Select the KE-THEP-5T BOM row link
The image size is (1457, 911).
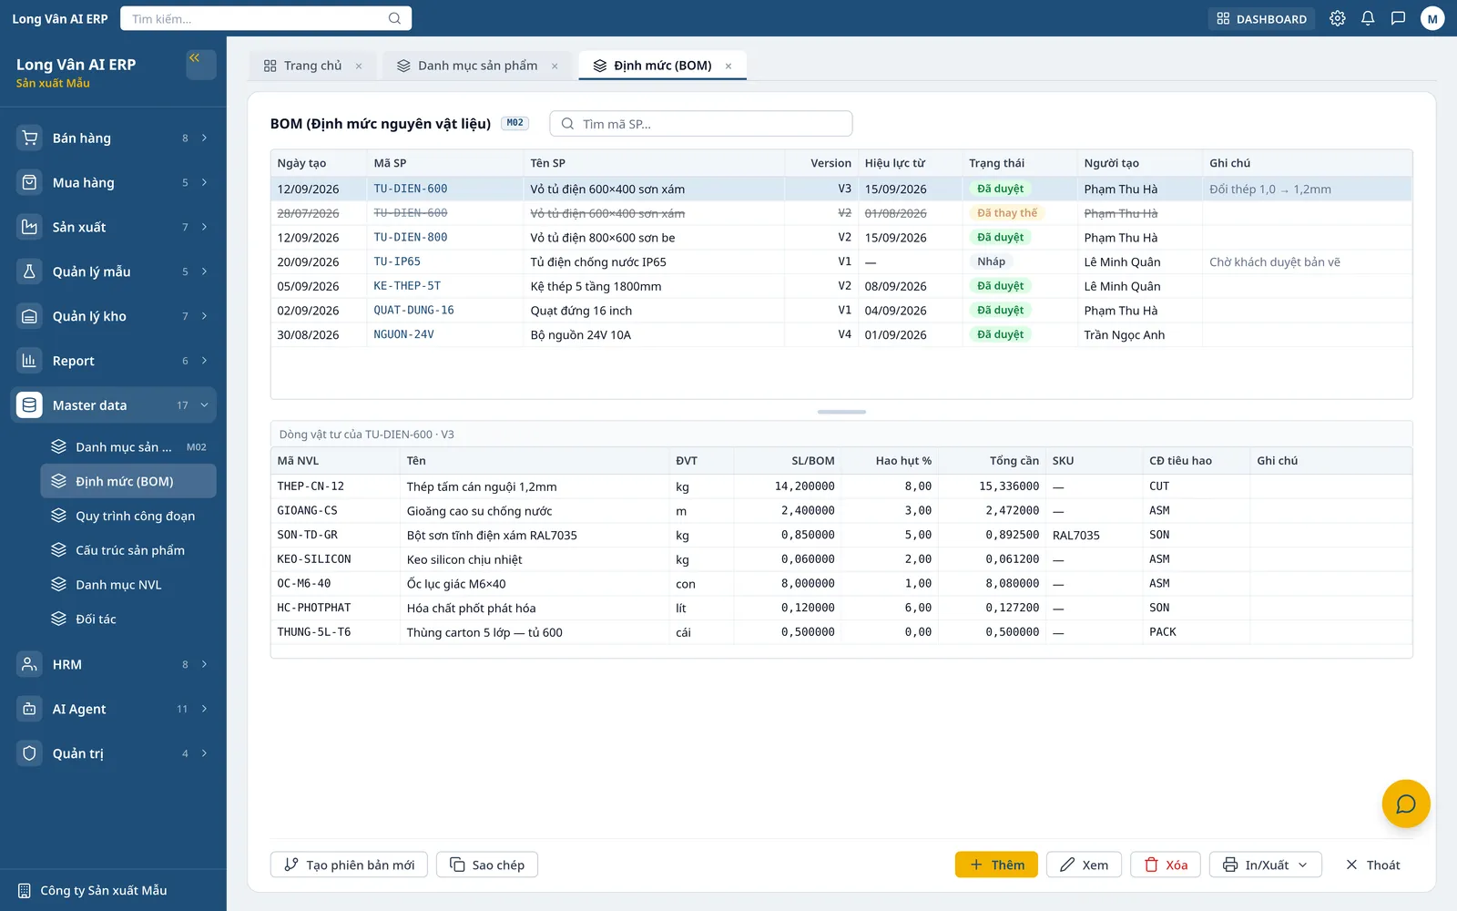click(407, 286)
